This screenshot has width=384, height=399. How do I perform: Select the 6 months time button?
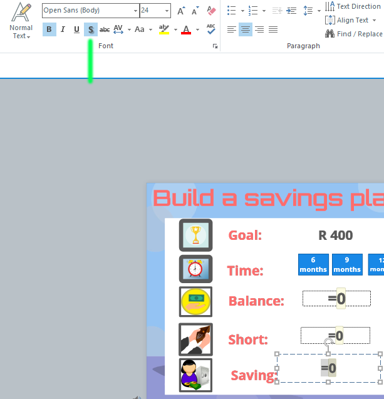[313, 264]
